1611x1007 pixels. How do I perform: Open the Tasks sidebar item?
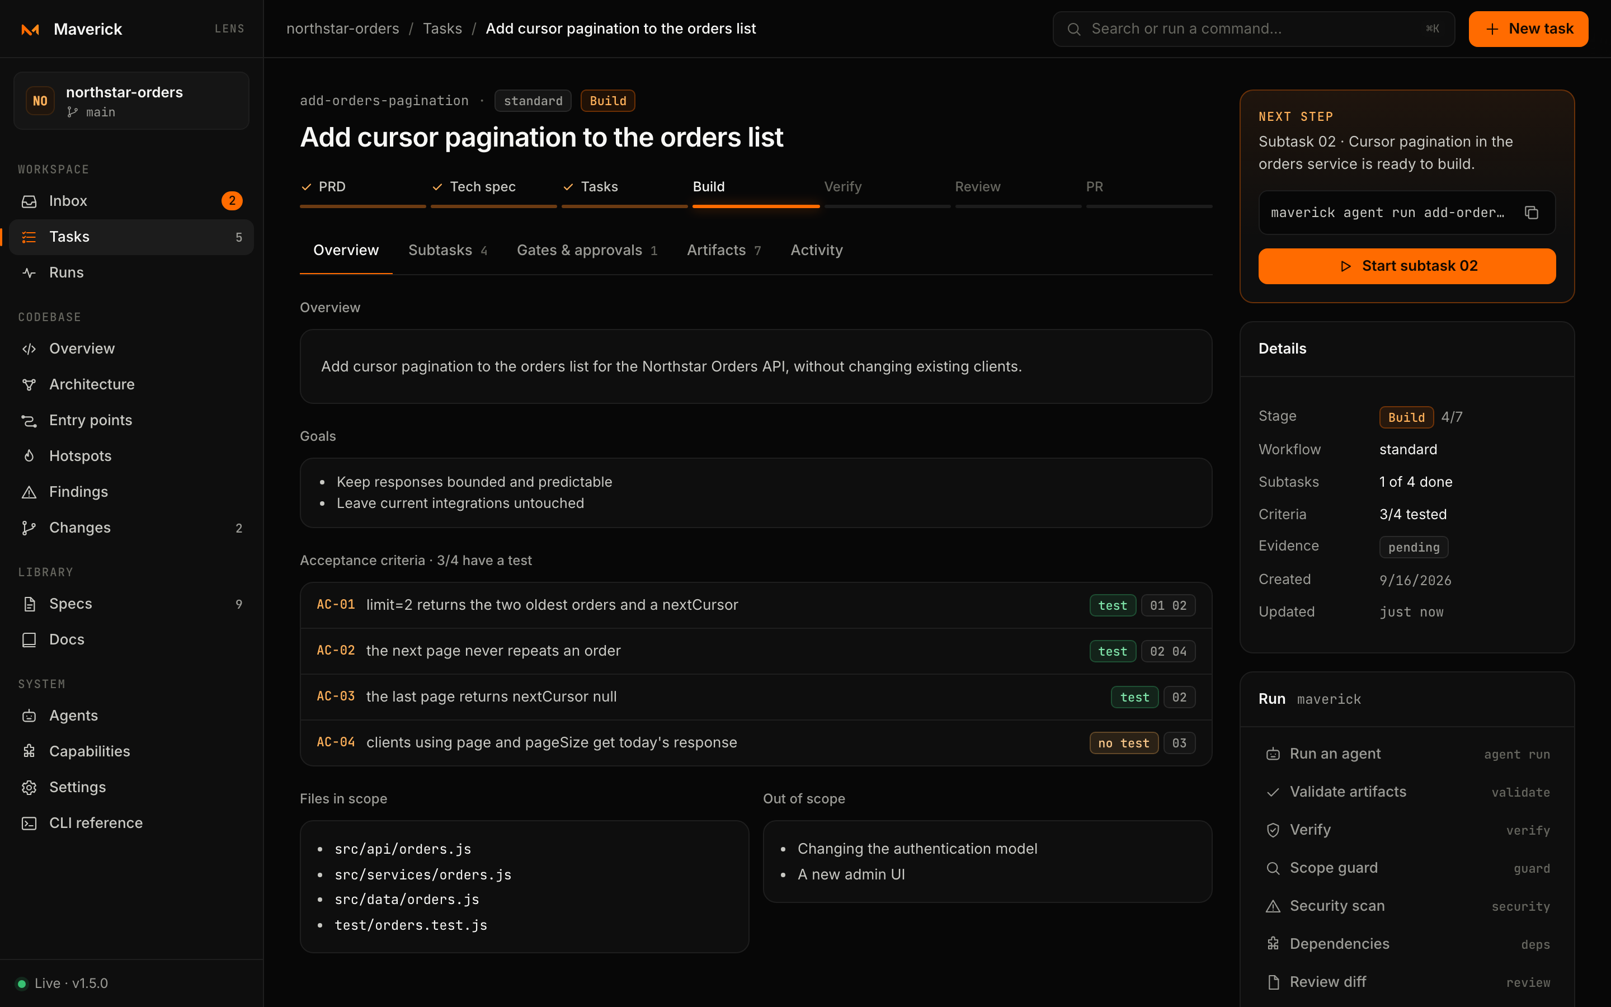131,237
